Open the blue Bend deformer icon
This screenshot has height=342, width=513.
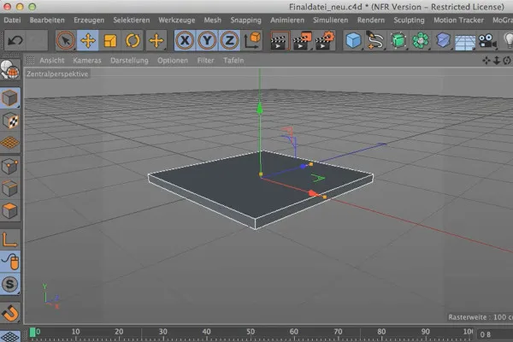pyautogui.click(x=443, y=40)
